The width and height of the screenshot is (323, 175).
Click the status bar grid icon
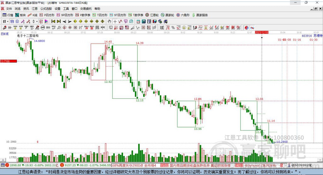(x=3, y=165)
